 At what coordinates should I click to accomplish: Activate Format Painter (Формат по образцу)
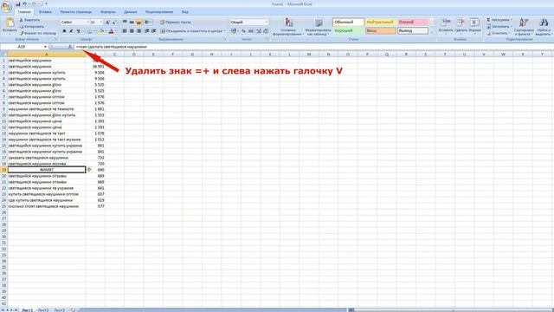38,33
